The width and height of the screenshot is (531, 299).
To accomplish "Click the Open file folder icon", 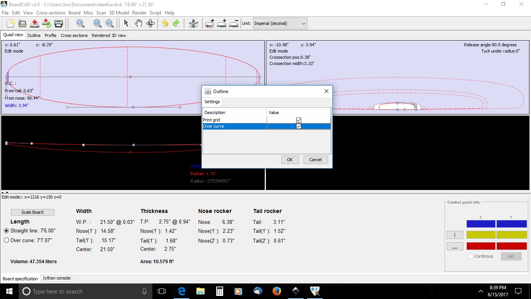I will point(23,23).
